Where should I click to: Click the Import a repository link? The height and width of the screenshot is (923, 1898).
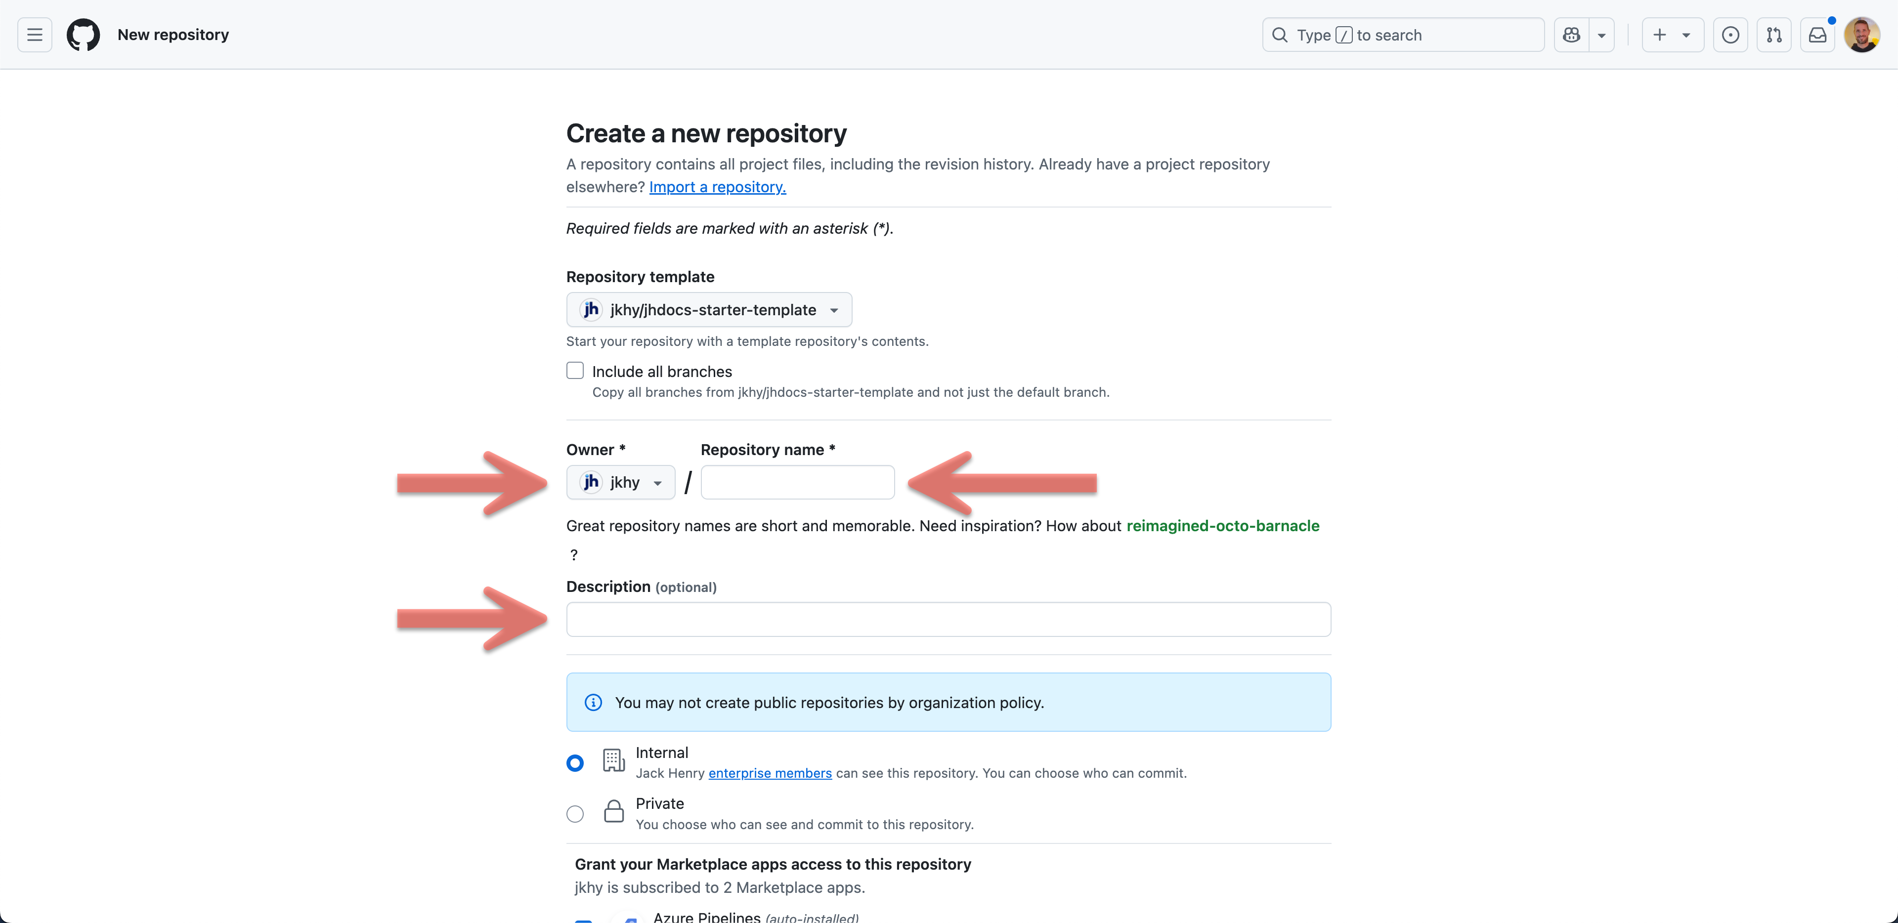tap(717, 187)
